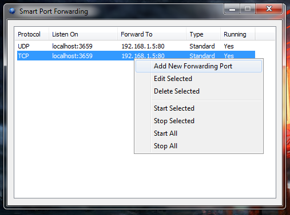Choose Add New Forwarding Port
Image resolution: width=290 pixels, height=215 pixels.
point(198,66)
